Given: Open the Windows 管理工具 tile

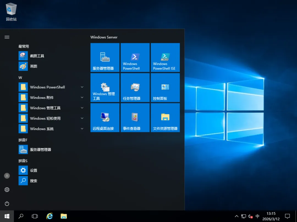Looking at the screenshot, I should coord(105,88).
